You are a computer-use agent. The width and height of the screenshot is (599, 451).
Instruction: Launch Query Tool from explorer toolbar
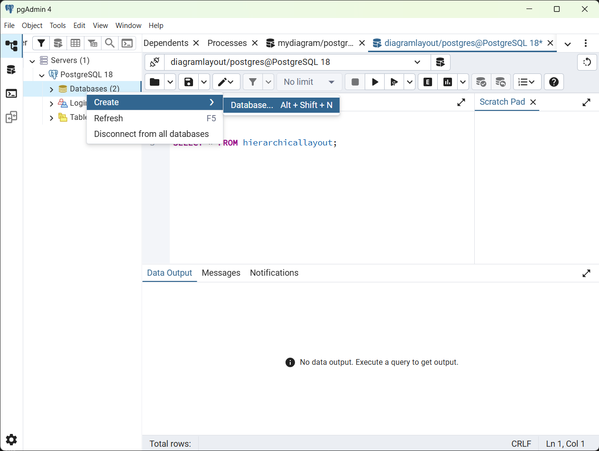click(x=58, y=43)
